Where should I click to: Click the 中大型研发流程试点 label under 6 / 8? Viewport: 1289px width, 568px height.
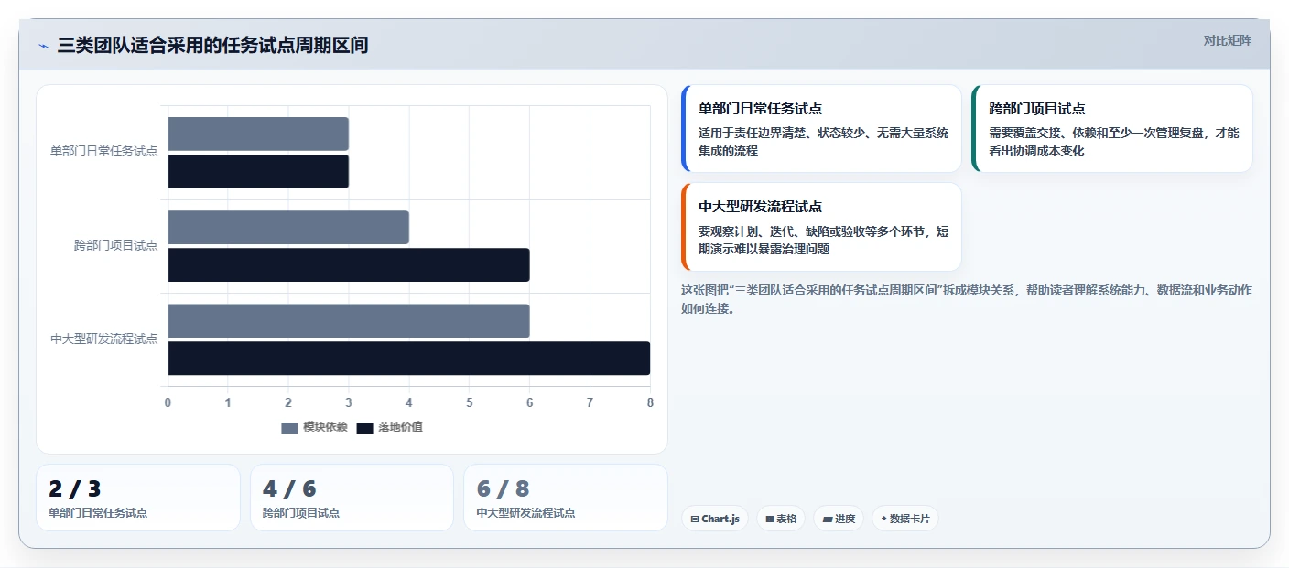click(x=525, y=513)
